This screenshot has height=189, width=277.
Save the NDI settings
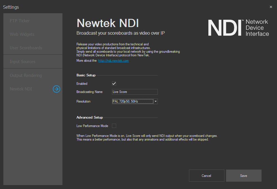point(244,175)
